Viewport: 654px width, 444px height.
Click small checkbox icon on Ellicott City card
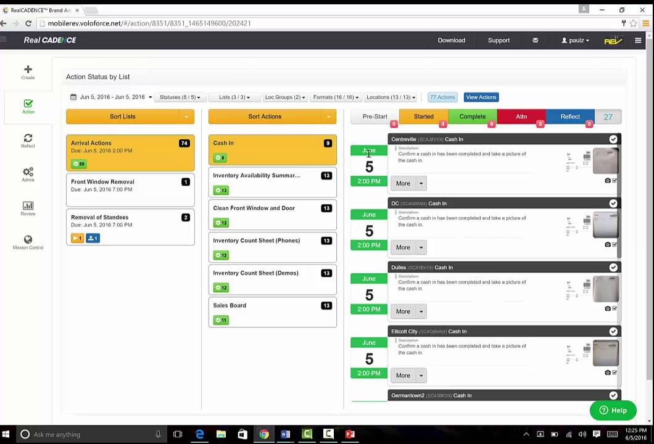[x=615, y=372]
